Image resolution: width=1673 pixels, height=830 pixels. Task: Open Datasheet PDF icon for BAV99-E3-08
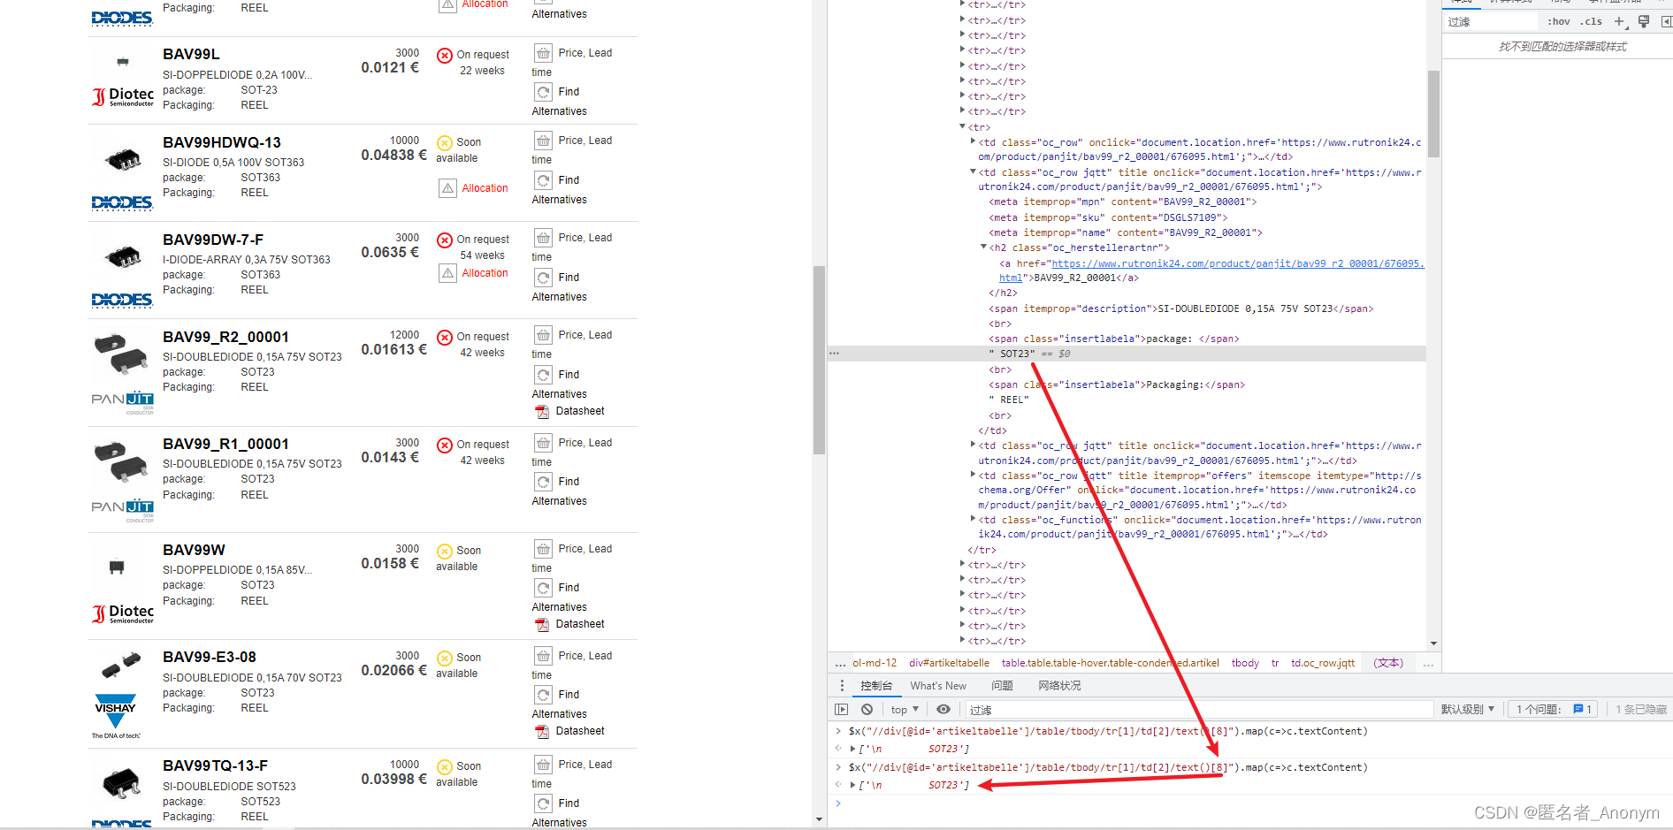[x=542, y=732]
